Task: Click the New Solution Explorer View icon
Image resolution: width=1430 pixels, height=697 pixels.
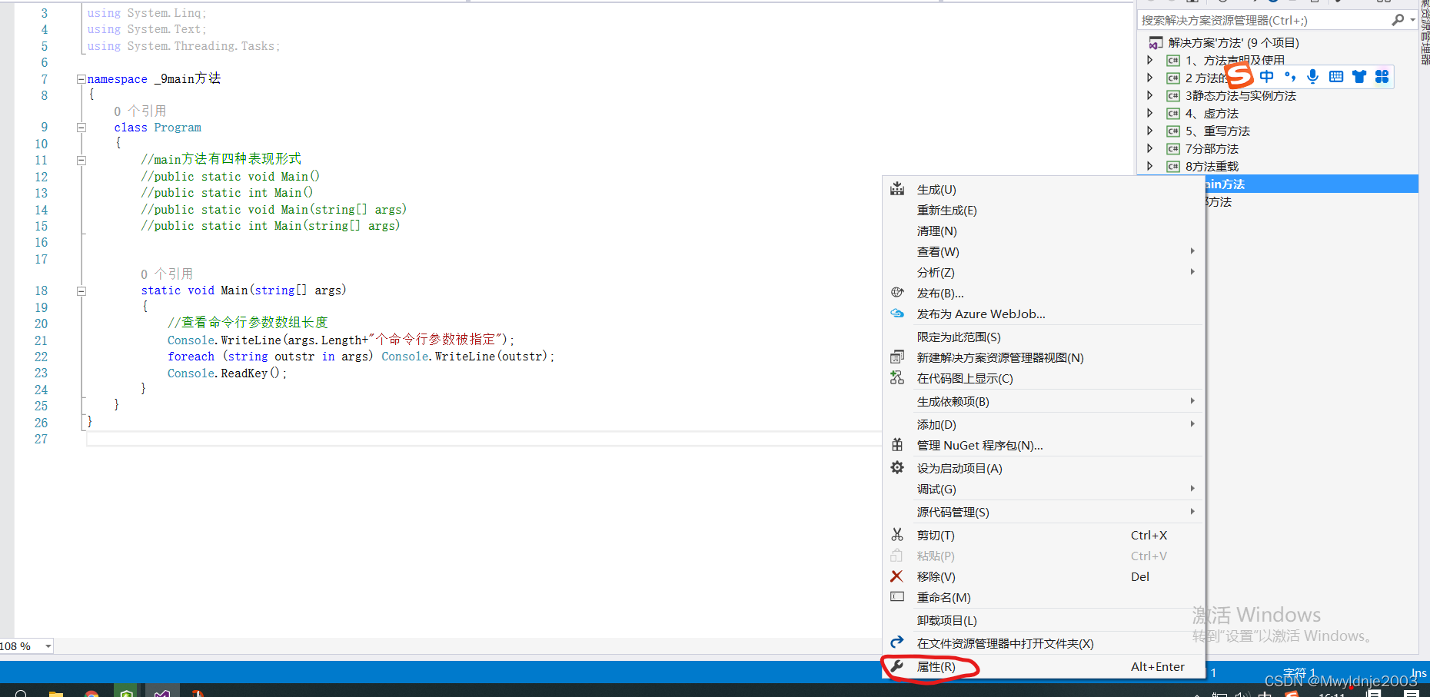Action: [x=896, y=357]
